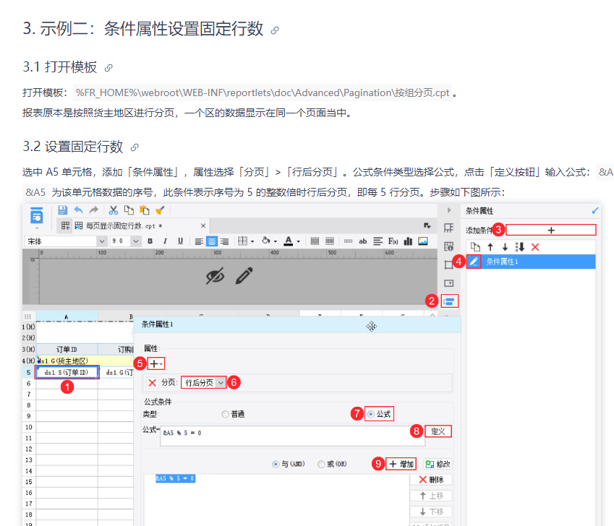Click the blue arrow at 条件属性 panel corner

point(594,211)
